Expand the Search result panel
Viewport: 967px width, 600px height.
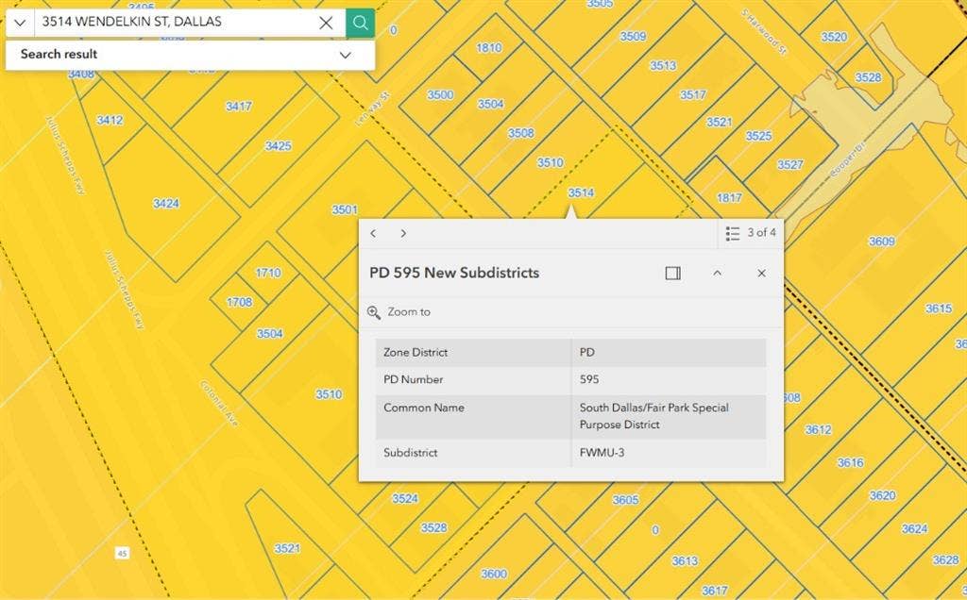[x=346, y=55]
